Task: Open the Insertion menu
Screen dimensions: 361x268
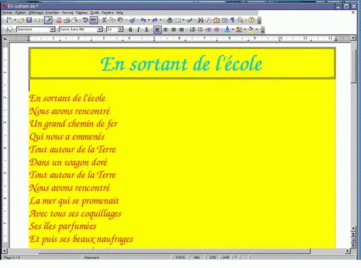Action: click(53, 13)
